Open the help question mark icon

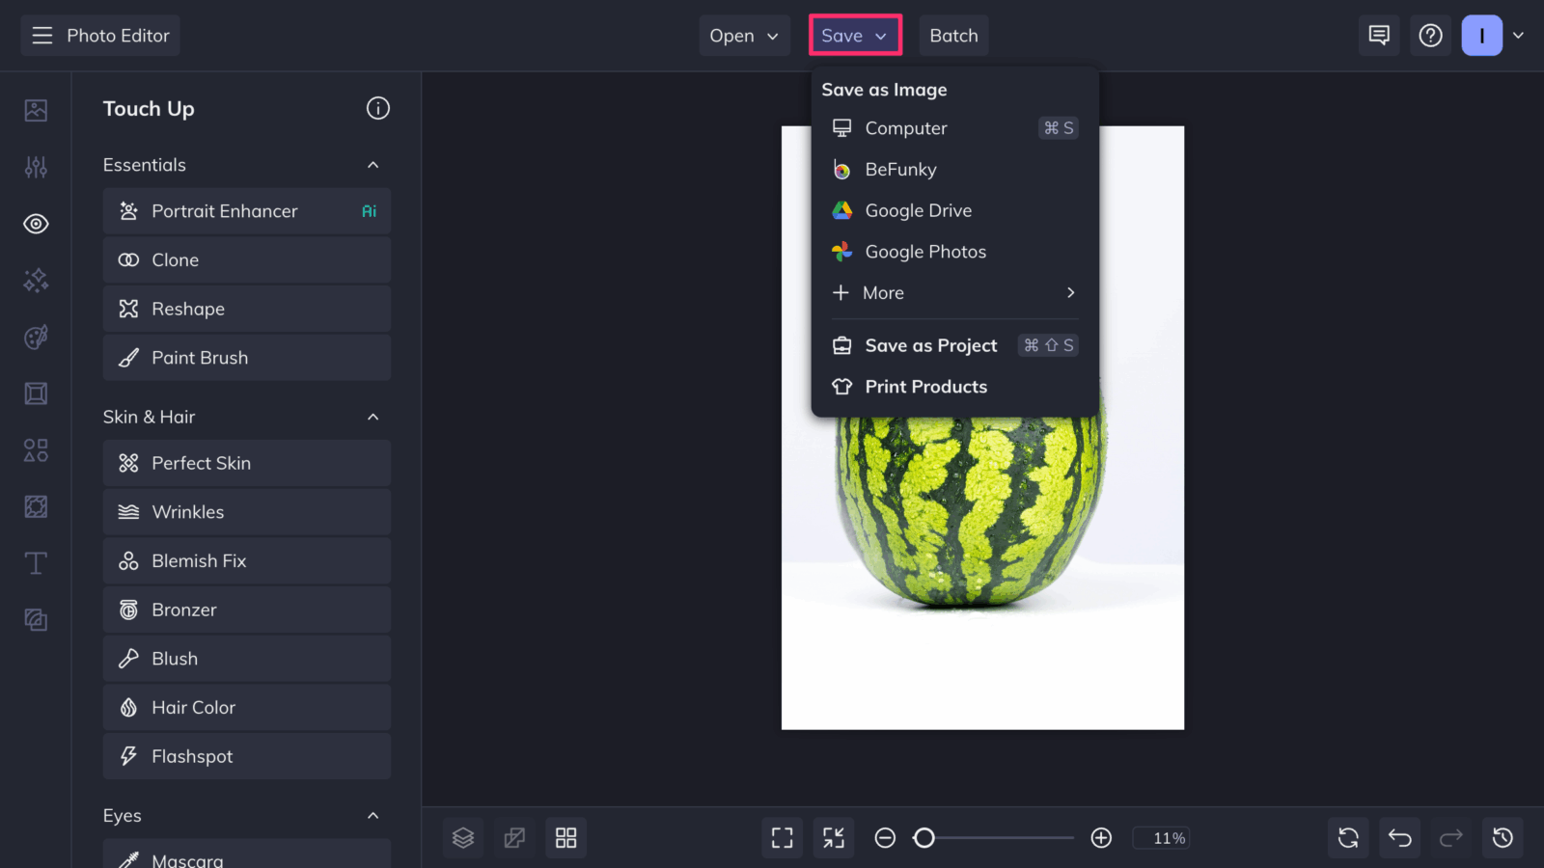[1430, 36]
